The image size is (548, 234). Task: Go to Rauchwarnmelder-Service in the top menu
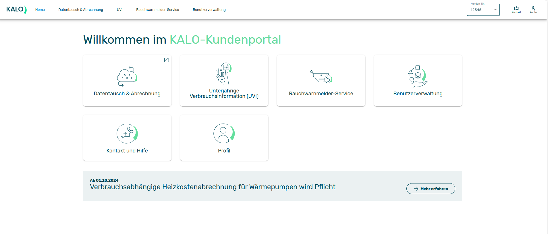click(x=157, y=10)
